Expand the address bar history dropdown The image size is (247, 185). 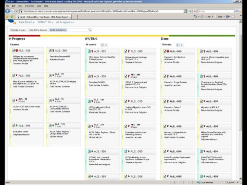pyautogui.click(x=185, y=11)
